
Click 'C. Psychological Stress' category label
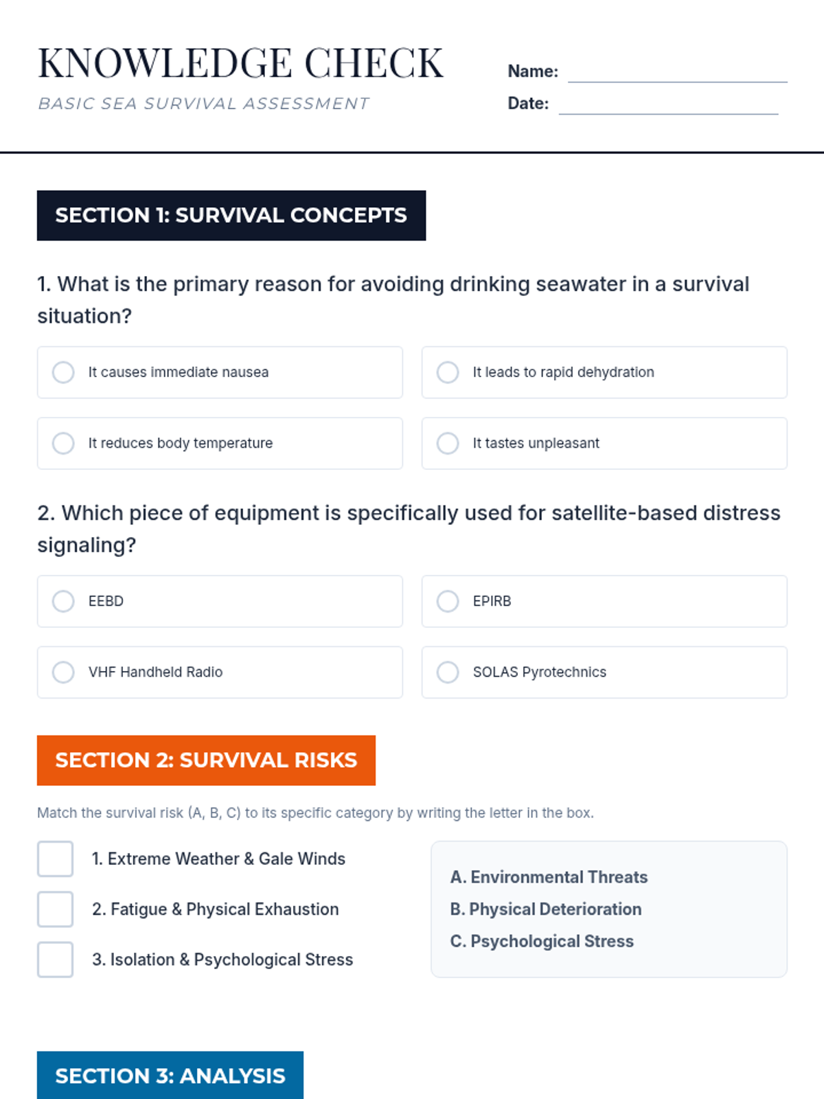[542, 941]
